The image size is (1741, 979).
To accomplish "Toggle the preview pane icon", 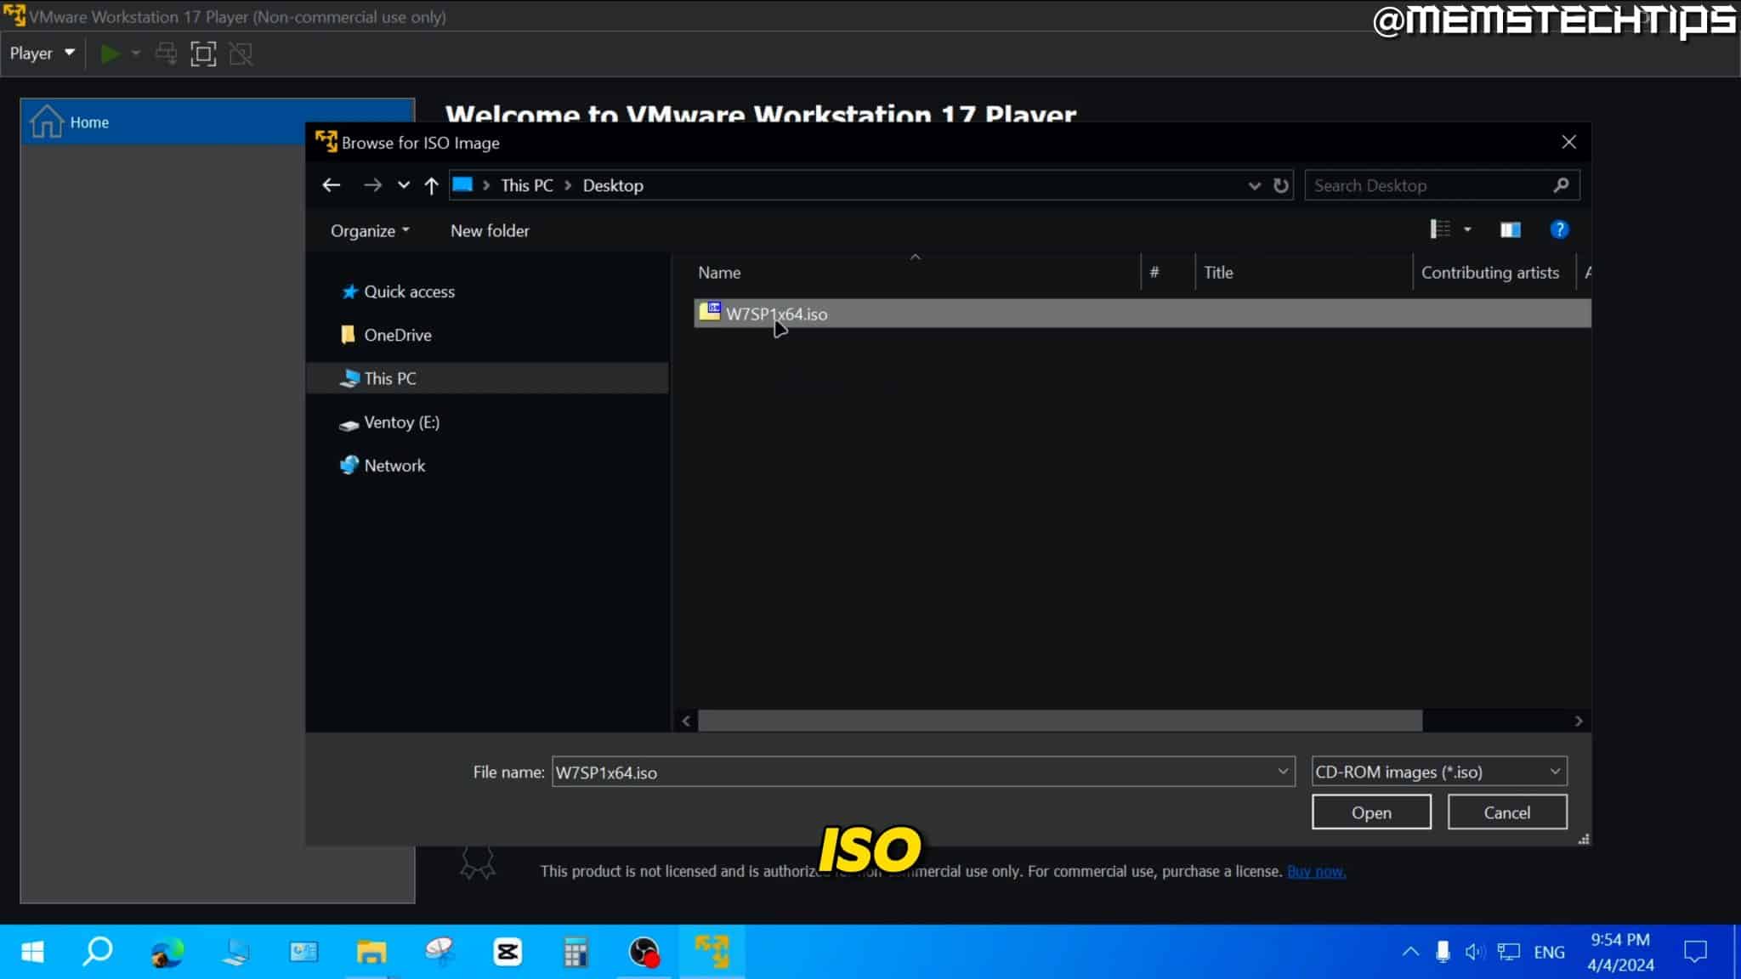I will (x=1510, y=229).
